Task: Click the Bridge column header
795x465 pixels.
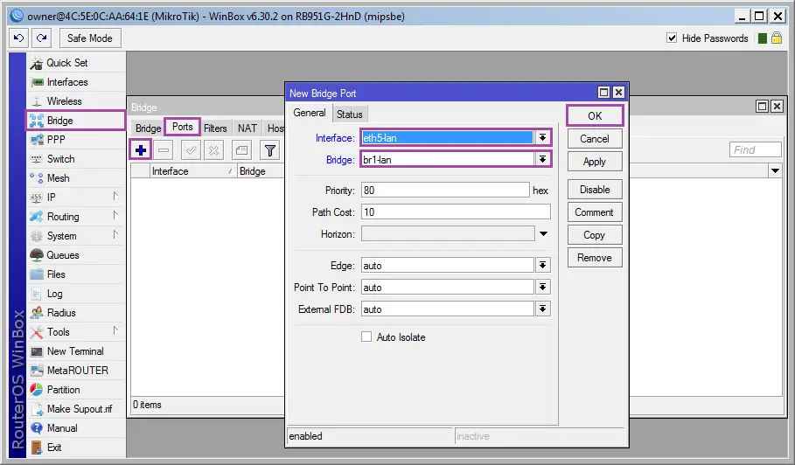Action: point(261,171)
